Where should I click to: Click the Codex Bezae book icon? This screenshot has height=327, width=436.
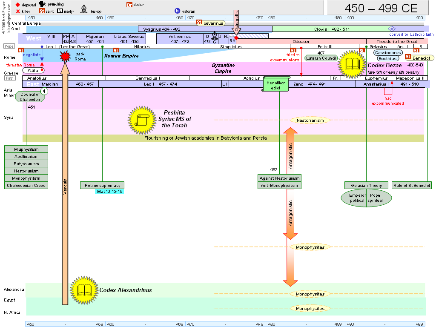[352, 64]
